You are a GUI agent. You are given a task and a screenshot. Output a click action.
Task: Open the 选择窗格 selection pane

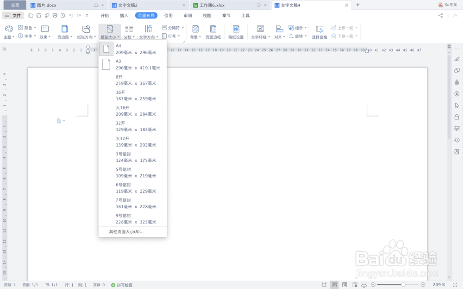click(x=319, y=32)
